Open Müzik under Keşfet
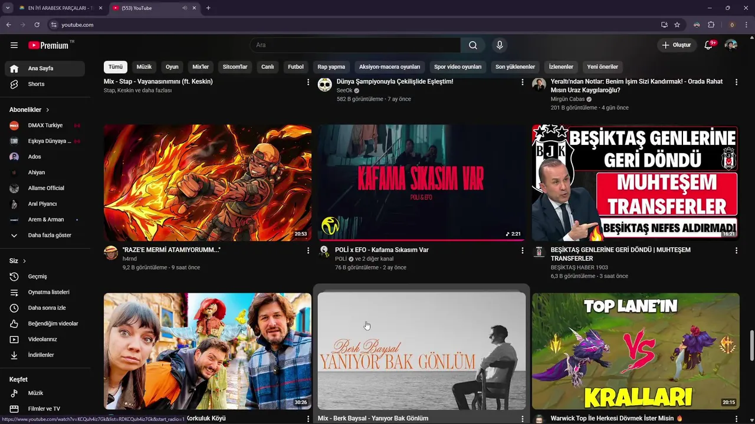The height and width of the screenshot is (424, 755). tap(45, 393)
